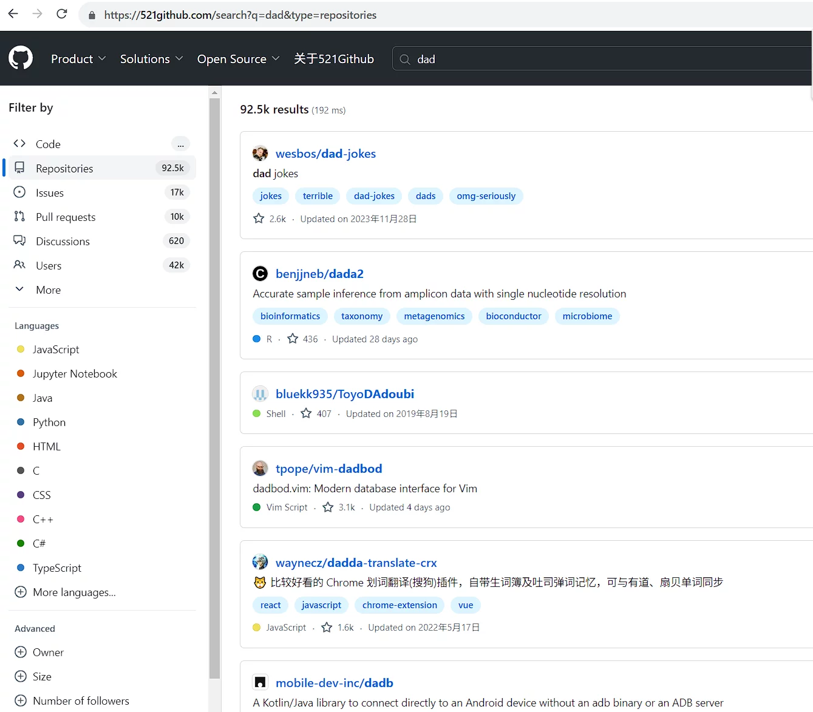Click star icon on tpope/vim-dadbod
813x712 pixels.
328,507
